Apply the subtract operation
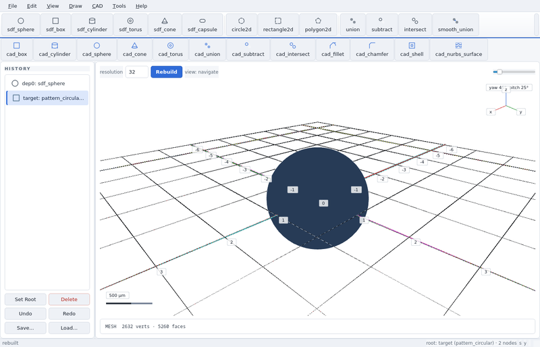The height and width of the screenshot is (347, 540). [x=381, y=25]
